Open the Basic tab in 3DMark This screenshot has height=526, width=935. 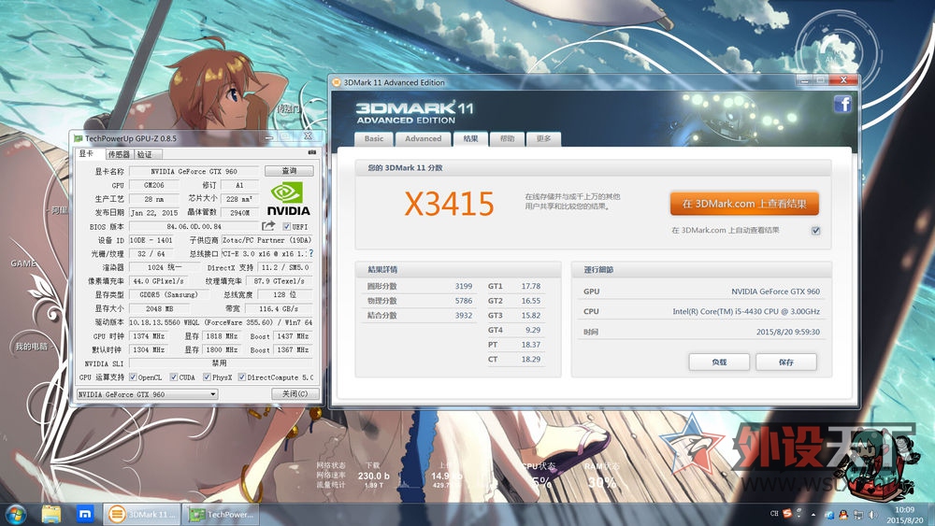tap(374, 139)
